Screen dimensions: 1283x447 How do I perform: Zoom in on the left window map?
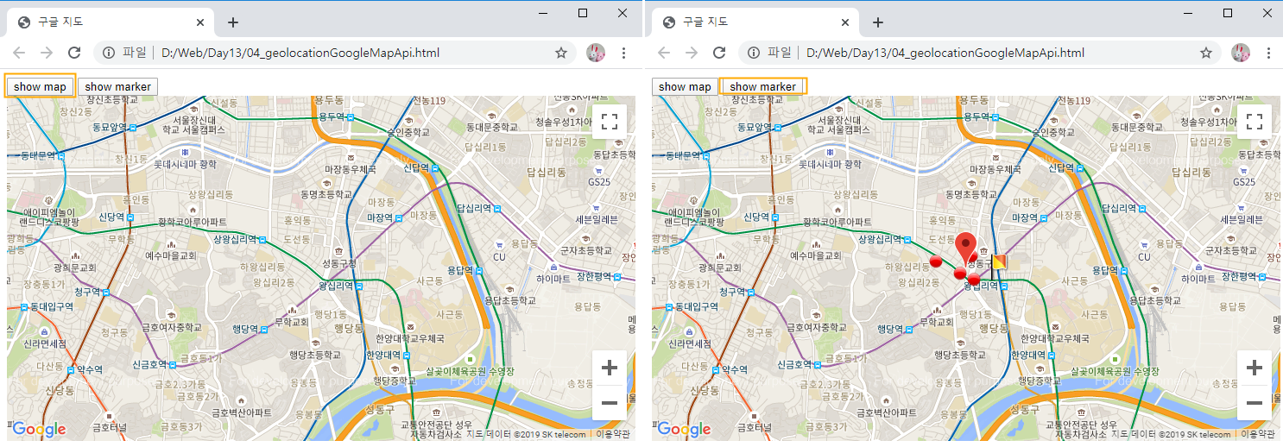click(x=610, y=368)
